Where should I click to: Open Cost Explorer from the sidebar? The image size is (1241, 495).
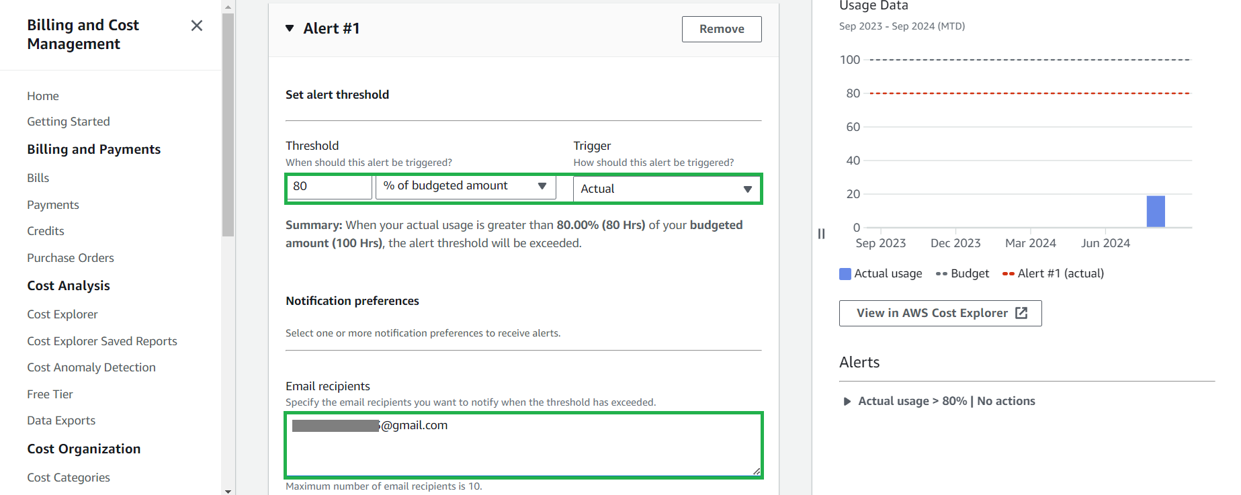62,314
